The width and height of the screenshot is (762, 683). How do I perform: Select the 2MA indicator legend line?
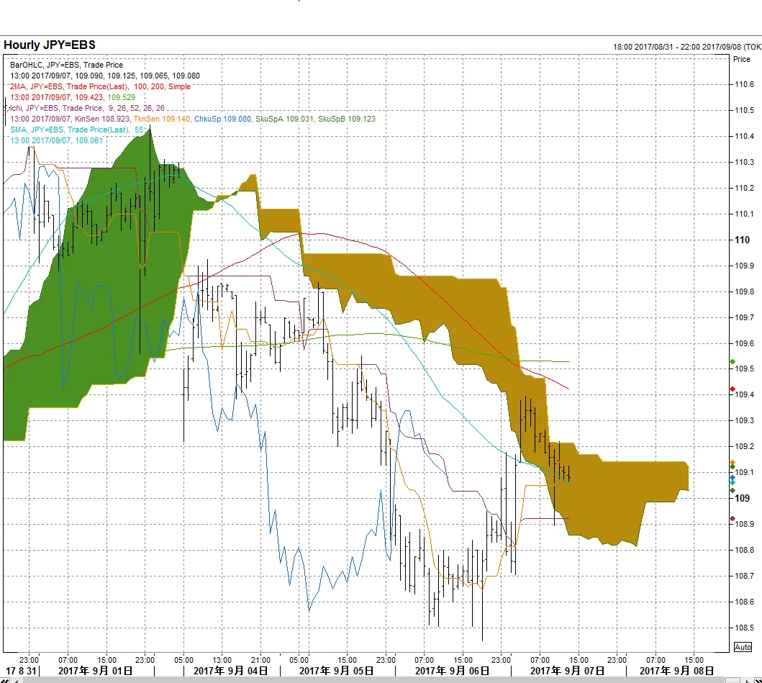101,86
